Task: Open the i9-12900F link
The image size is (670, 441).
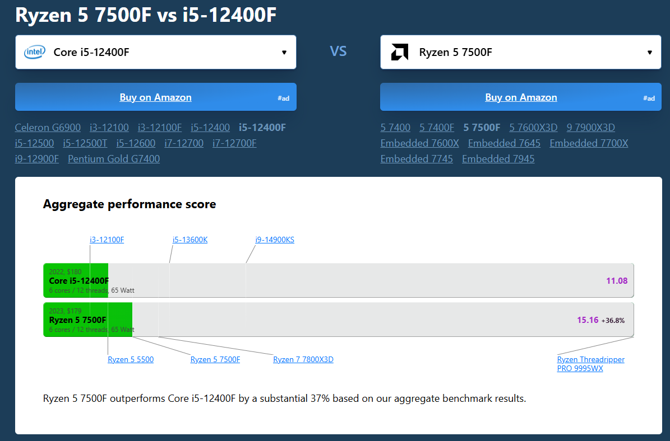Action: [37, 159]
